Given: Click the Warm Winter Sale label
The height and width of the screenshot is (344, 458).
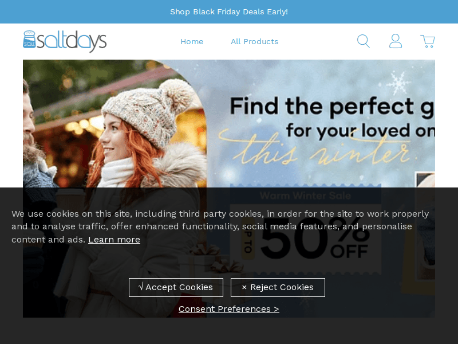Looking at the screenshot, I should [305, 196].
